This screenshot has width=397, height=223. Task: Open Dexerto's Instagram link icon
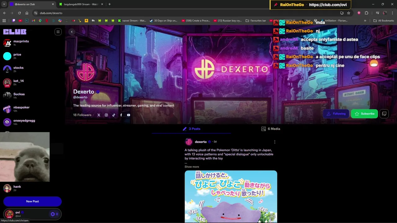106,115
